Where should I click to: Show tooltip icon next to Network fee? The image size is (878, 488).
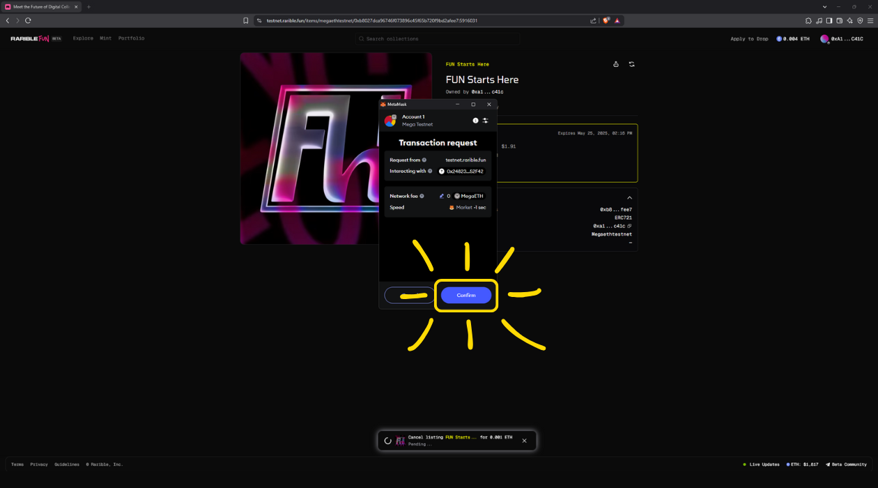(422, 196)
